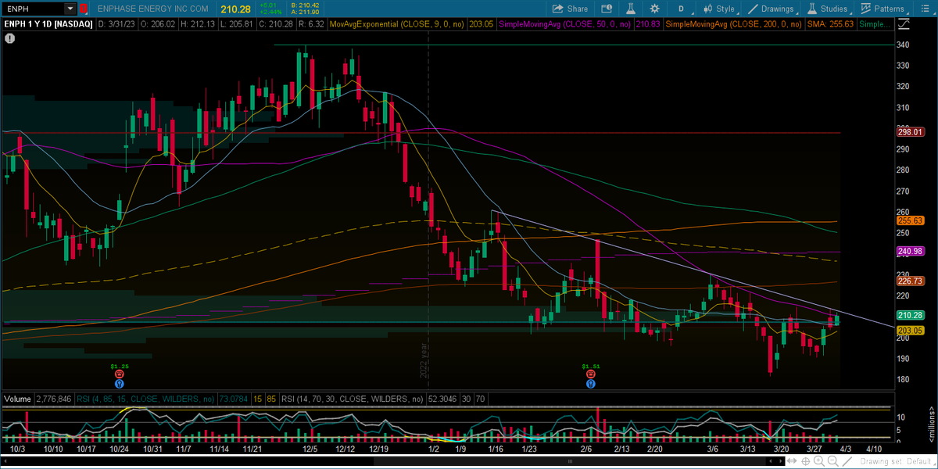Viewport: 938px width, 469px height.
Task: Click the $1.51 earnings label
Action: [590, 366]
